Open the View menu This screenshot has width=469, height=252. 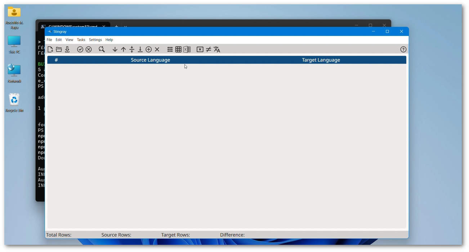tap(70, 40)
